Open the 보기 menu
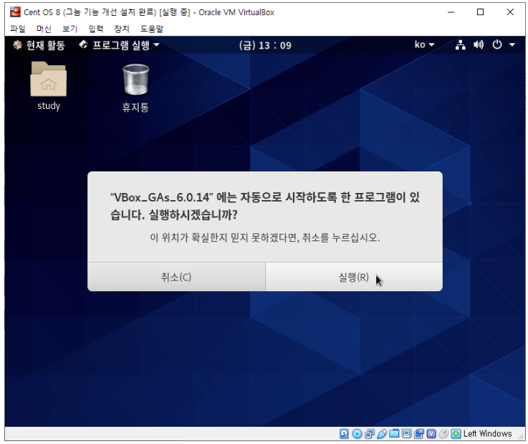 (69, 29)
